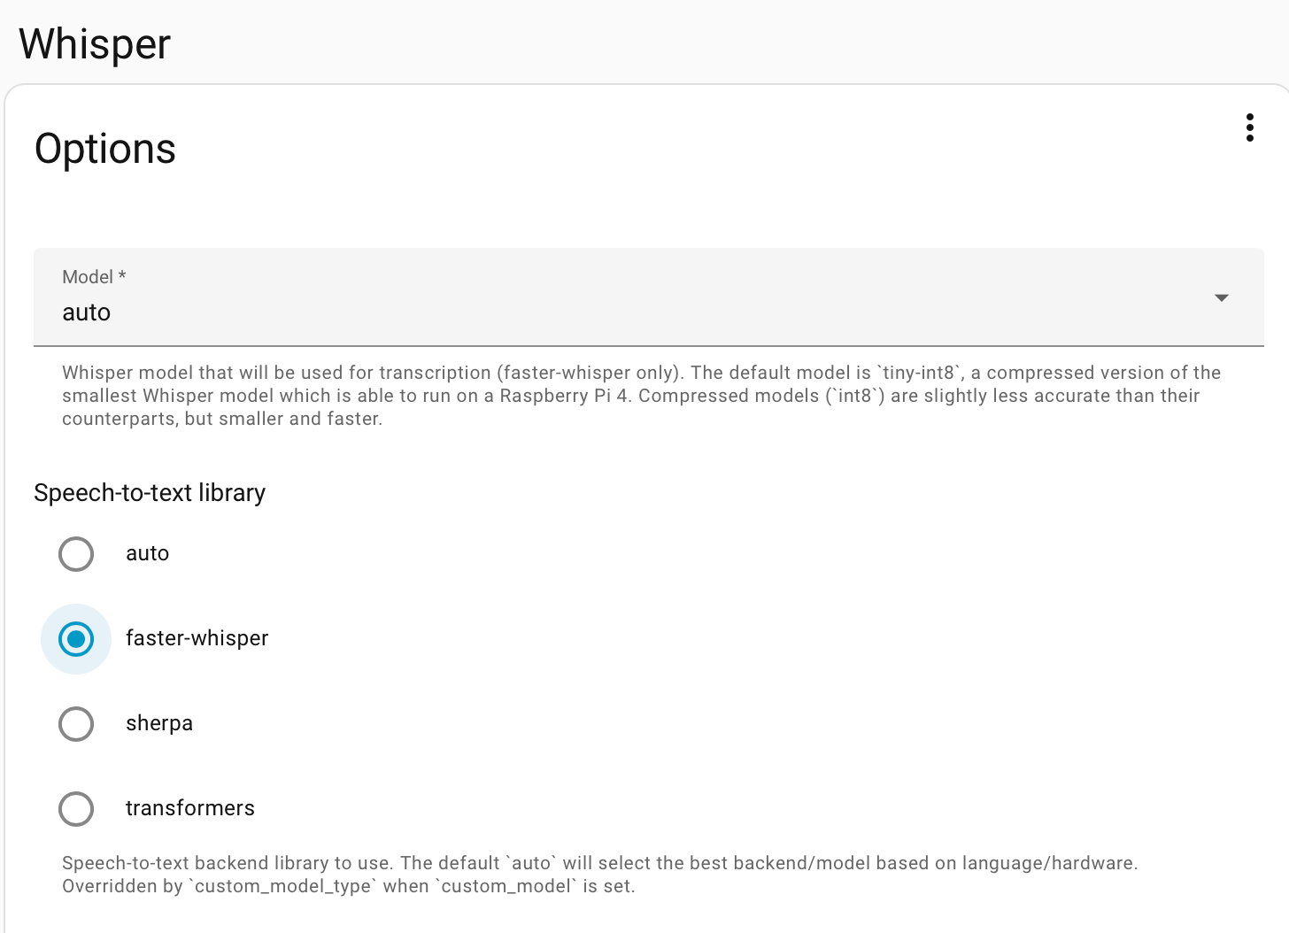This screenshot has height=933, width=1289.
Task: Select the faster-whisper radio button
Action: click(76, 639)
